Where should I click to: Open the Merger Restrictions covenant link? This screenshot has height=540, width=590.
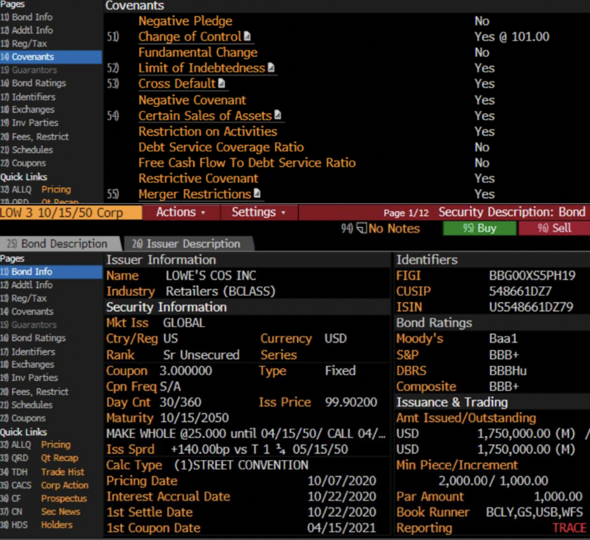pos(195,194)
